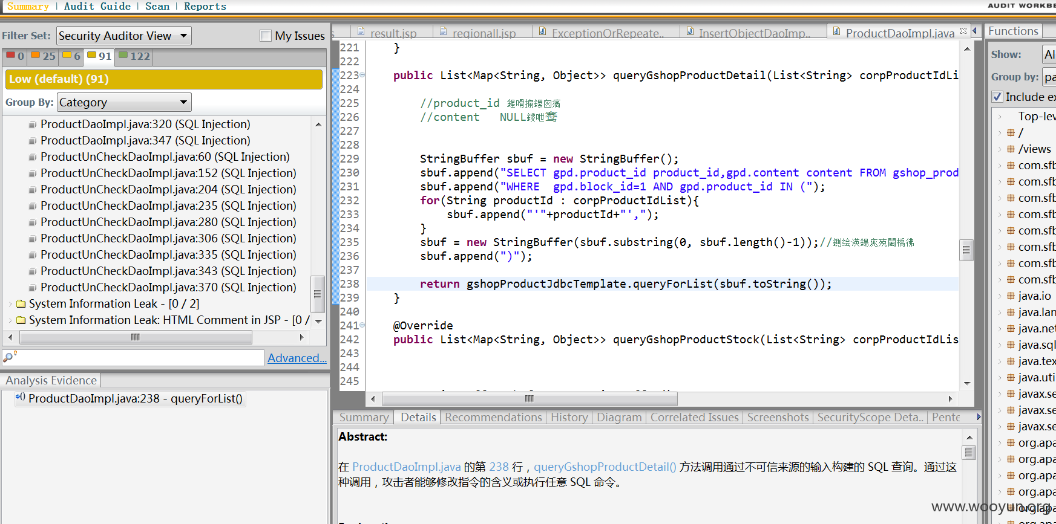The height and width of the screenshot is (524, 1056).
Task: Select issue ProductUnCheckDaoImpl.java:235
Action: (x=168, y=205)
